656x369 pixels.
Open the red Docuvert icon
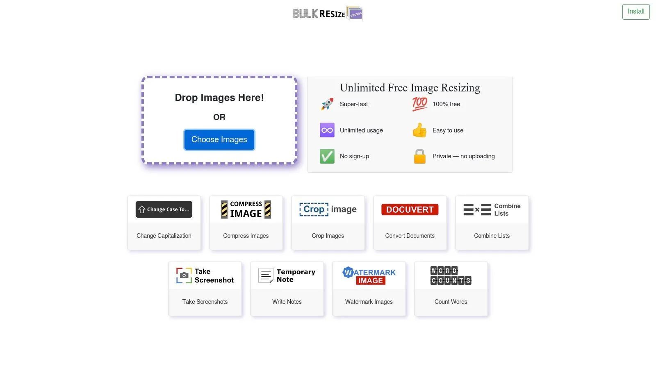(x=410, y=209)
